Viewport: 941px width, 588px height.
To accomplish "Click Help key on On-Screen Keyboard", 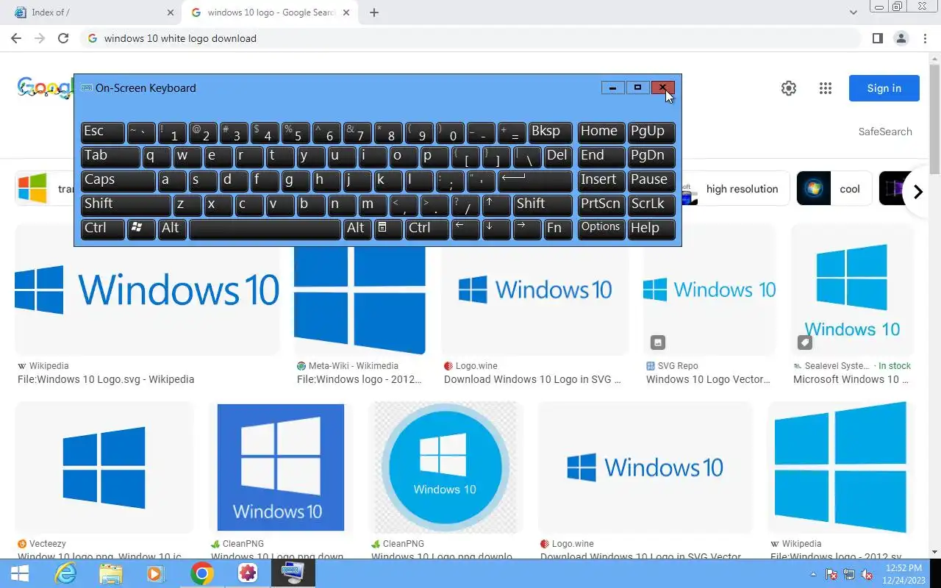I will (651, 229).
